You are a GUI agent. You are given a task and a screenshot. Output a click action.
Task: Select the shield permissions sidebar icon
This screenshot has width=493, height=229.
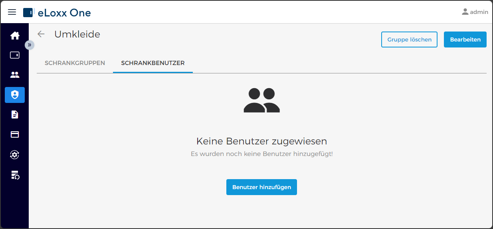15,95
